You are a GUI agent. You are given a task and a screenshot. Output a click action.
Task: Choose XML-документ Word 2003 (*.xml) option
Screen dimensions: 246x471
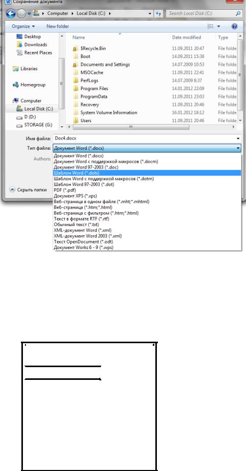pos(147,236)
